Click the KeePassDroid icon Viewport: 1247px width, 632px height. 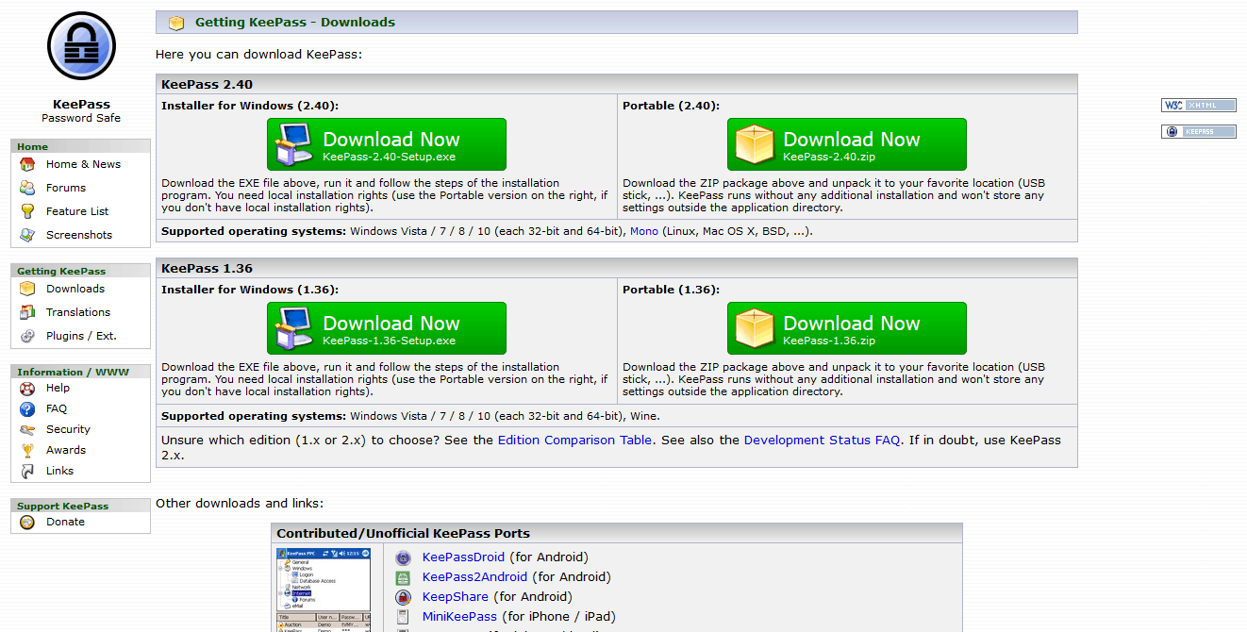[x=403, y=557]
